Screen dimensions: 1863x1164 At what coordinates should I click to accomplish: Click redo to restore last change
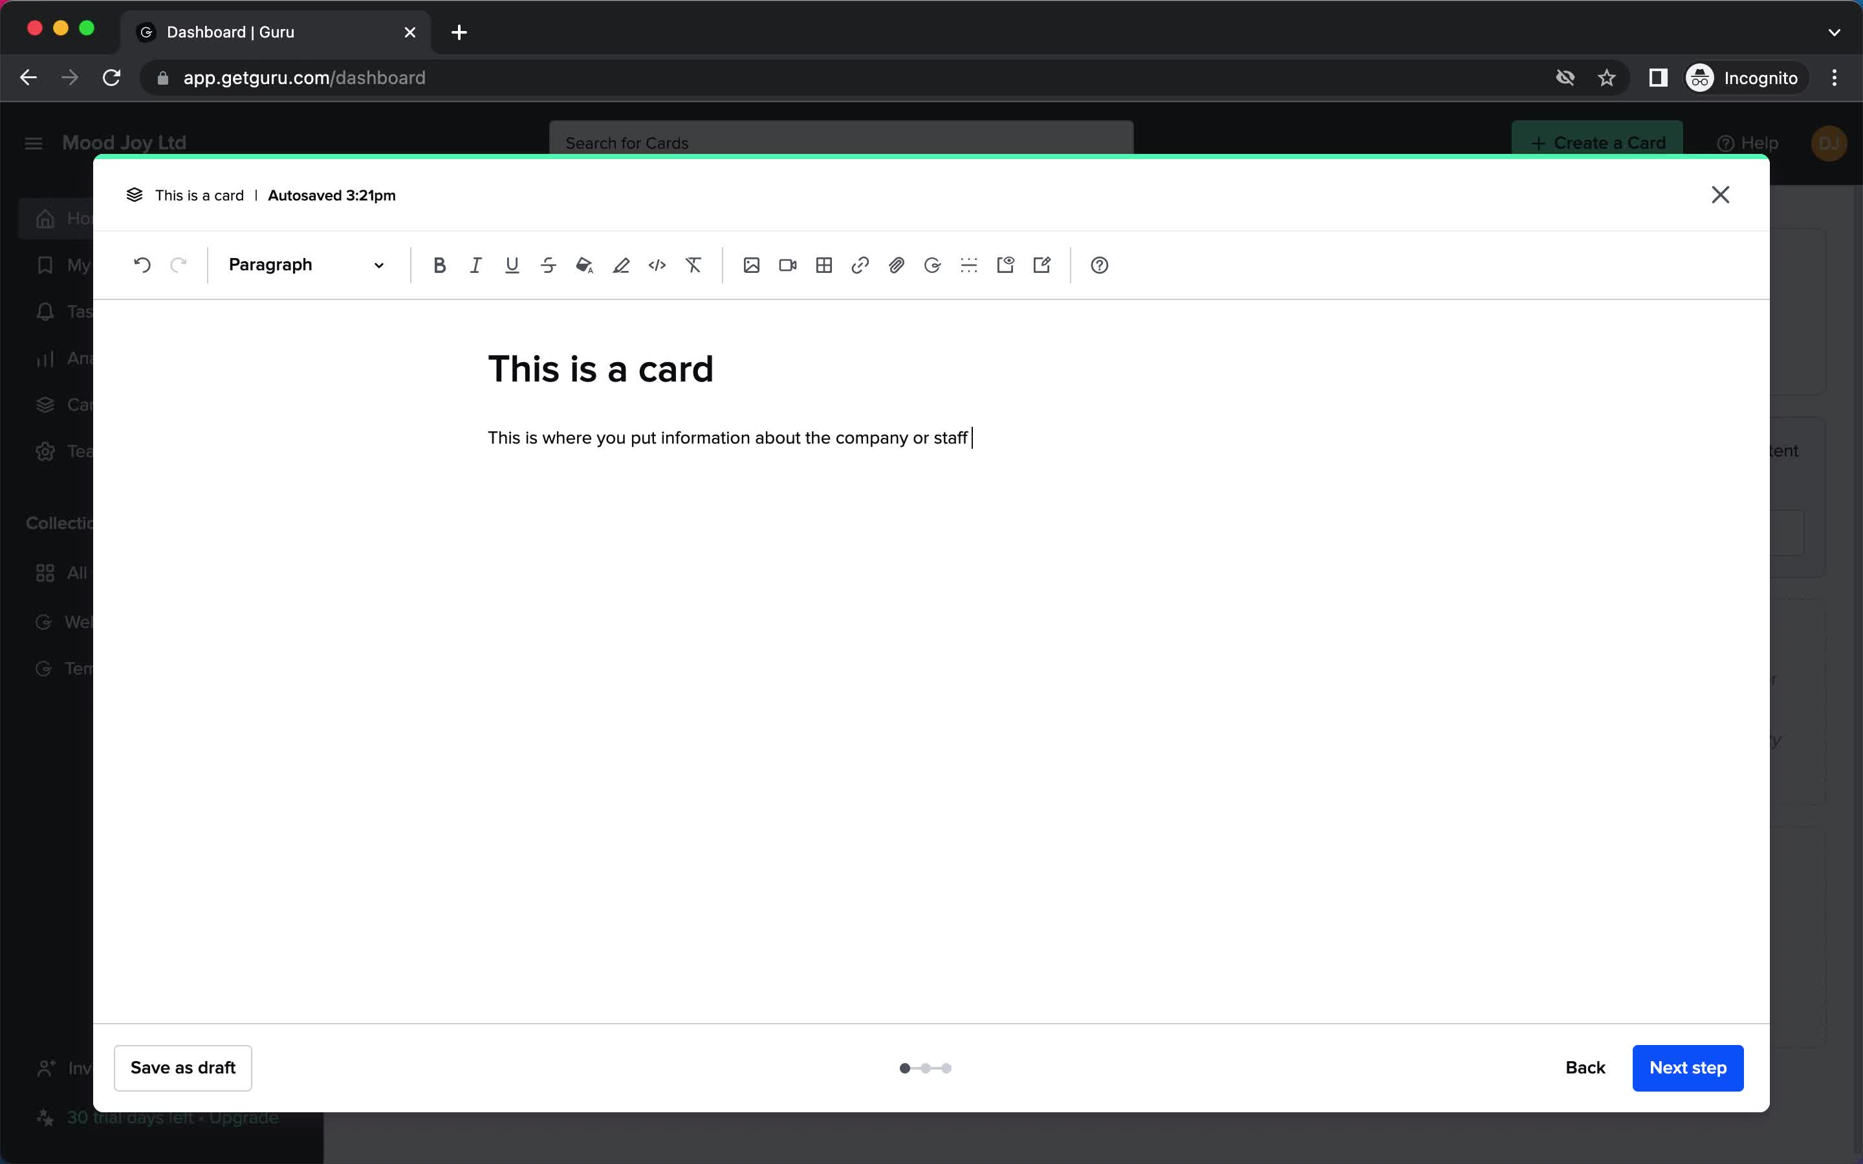click(x=179, y=264)
